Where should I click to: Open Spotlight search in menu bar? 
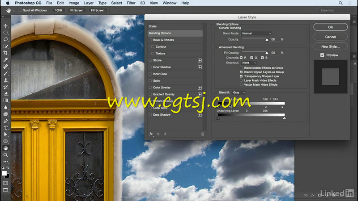(341, 3)
